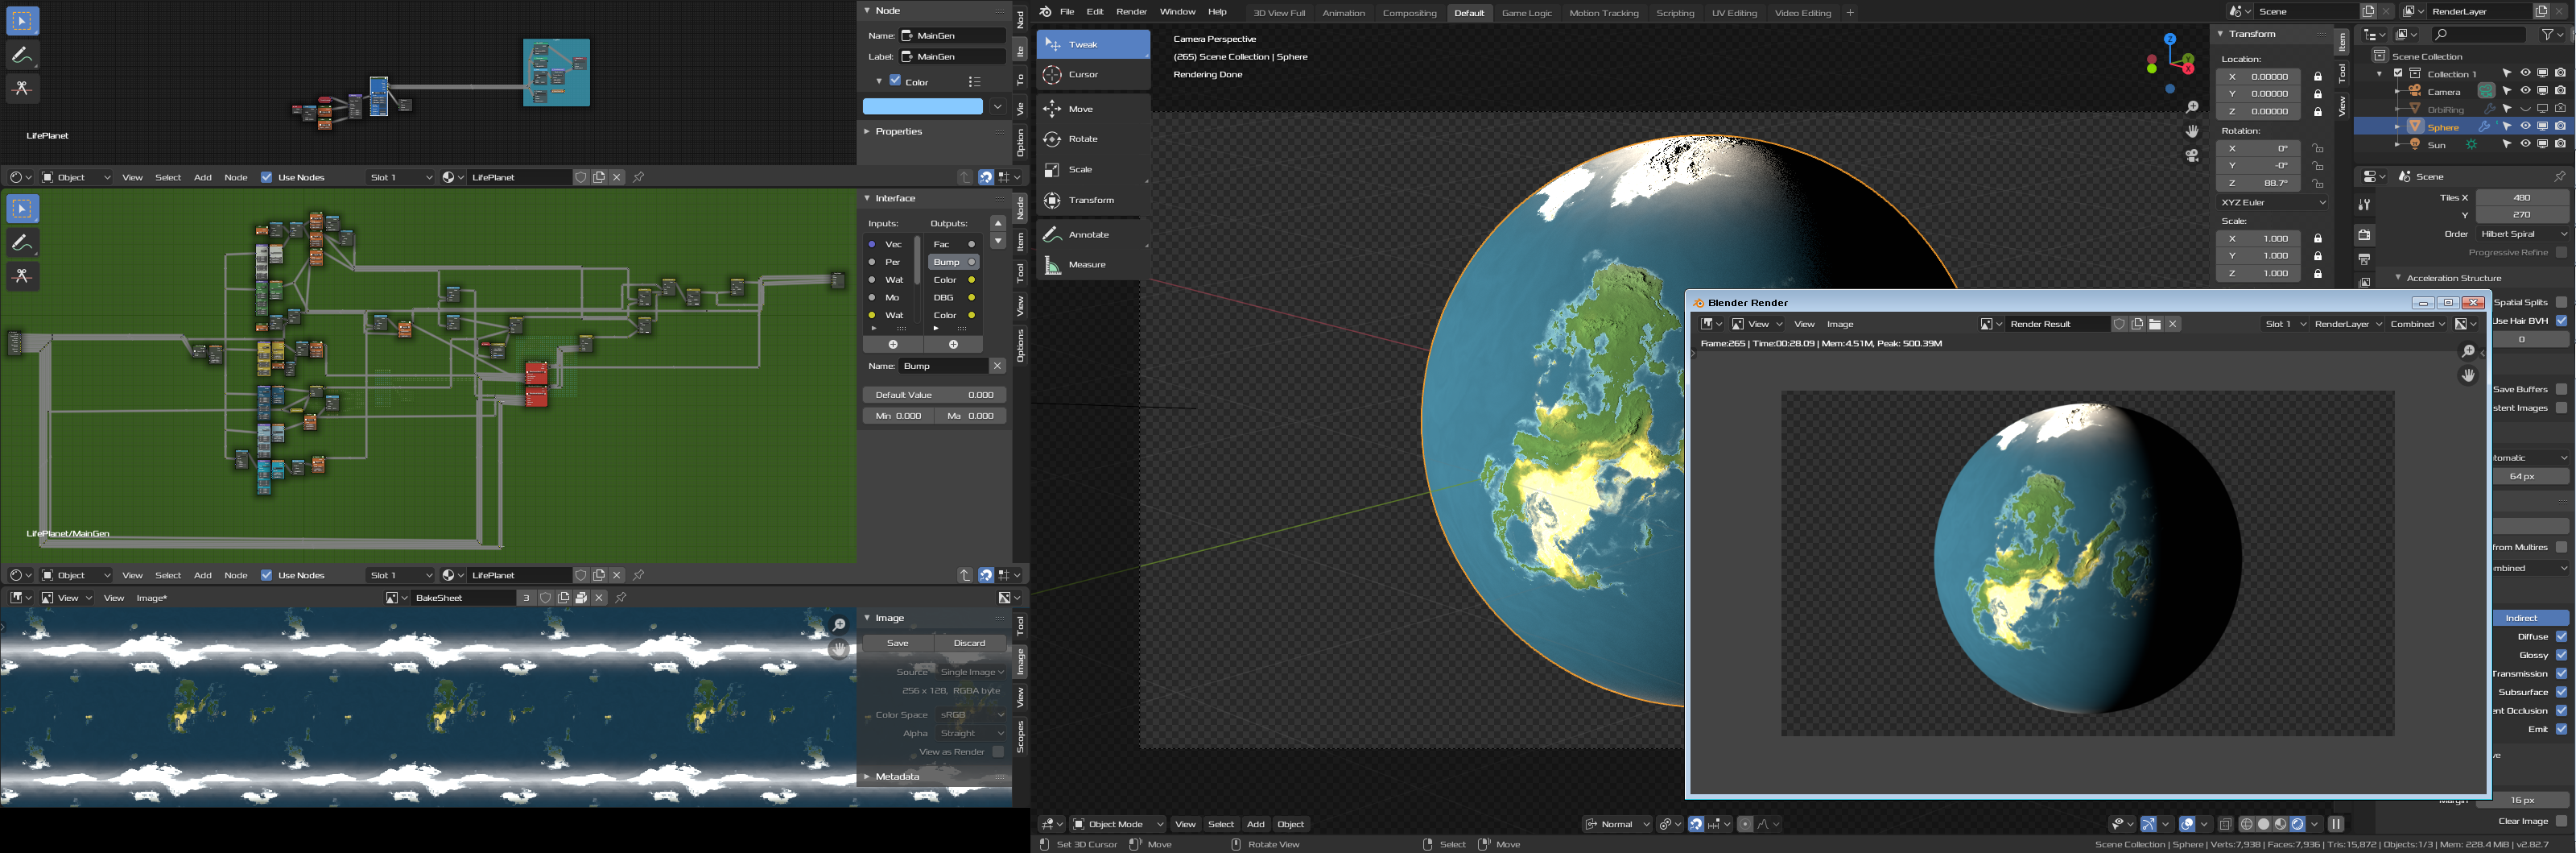
Task: Open sRGB Color Space dropdown
Action: [971, 714]
